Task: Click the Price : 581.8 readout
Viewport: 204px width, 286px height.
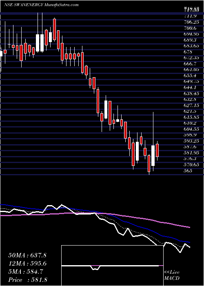Action: (29, 280)
